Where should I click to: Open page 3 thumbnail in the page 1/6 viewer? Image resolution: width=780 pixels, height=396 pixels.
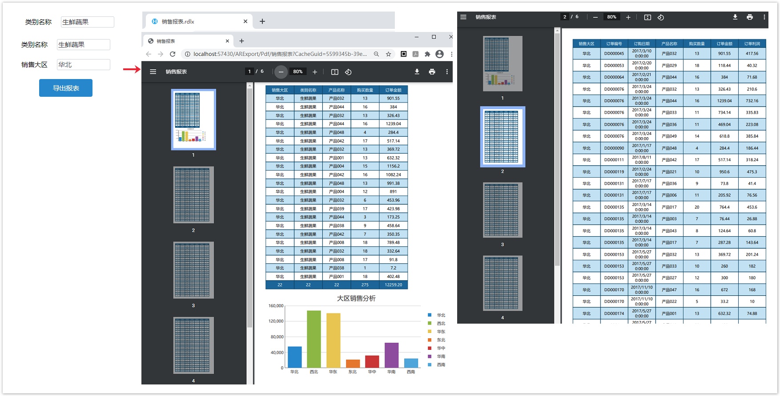193,270
